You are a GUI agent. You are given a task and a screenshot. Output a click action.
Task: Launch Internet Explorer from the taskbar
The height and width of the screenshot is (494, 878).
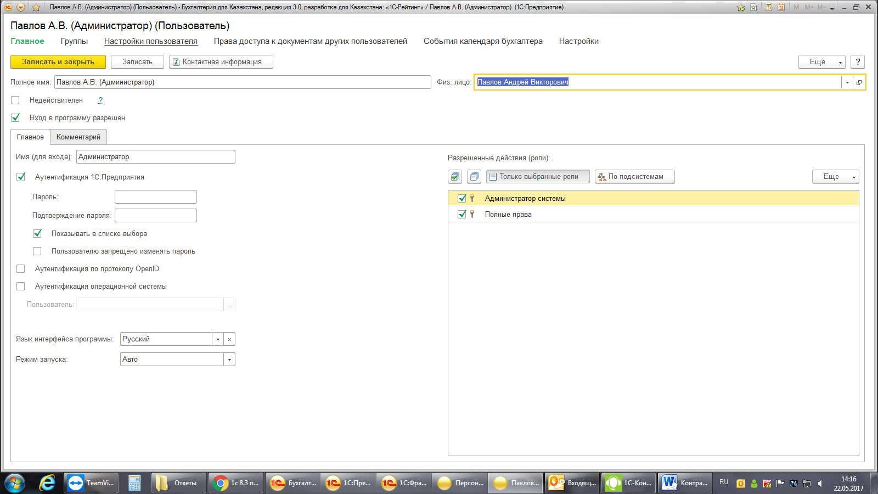click(48, 483)
